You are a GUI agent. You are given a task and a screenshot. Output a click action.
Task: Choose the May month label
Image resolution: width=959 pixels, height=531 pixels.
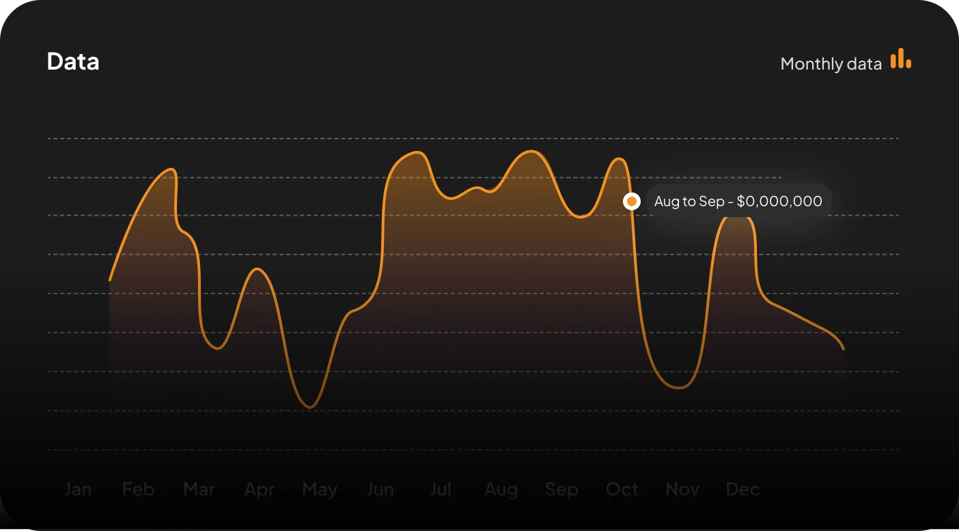click(x=320, y=490)
